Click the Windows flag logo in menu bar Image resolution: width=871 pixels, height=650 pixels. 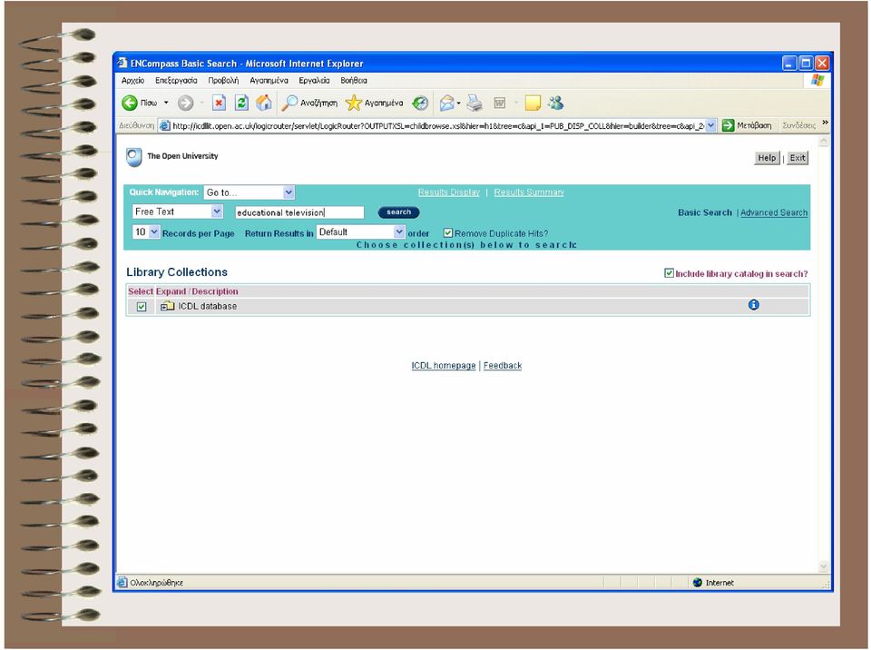point(817,80)
